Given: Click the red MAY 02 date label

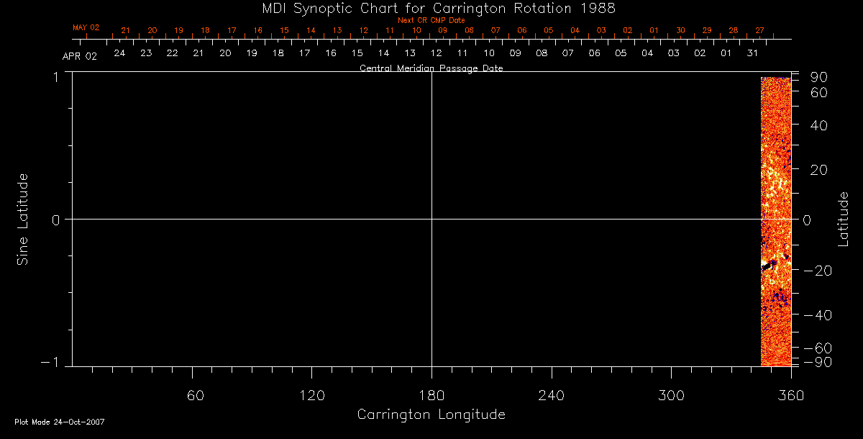Looking at the screenshot, I should (86, 27).
